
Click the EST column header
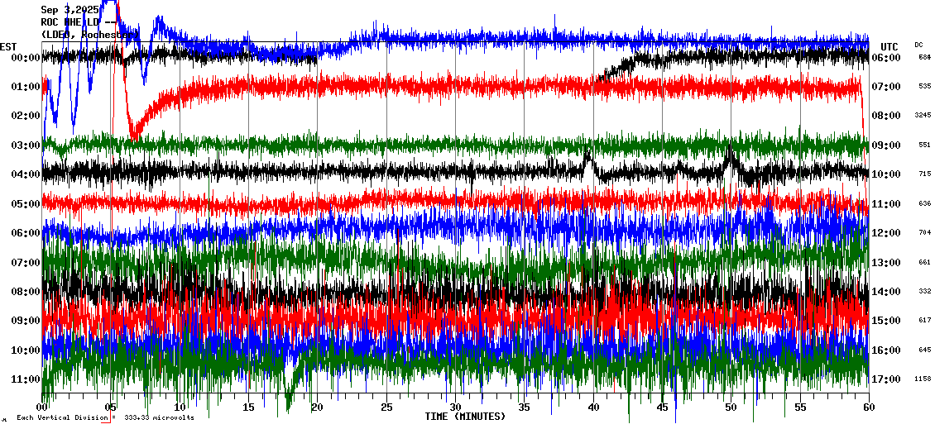click(x=8, y=46)
